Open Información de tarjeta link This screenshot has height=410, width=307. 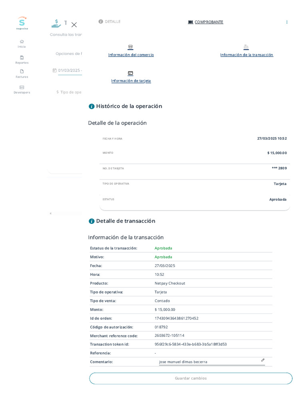coord(131,81)
